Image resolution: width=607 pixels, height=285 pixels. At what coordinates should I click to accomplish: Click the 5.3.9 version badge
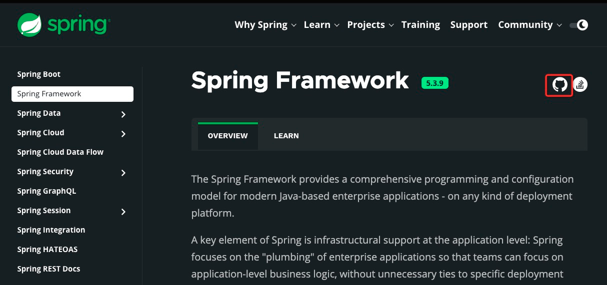pos(435,83)
